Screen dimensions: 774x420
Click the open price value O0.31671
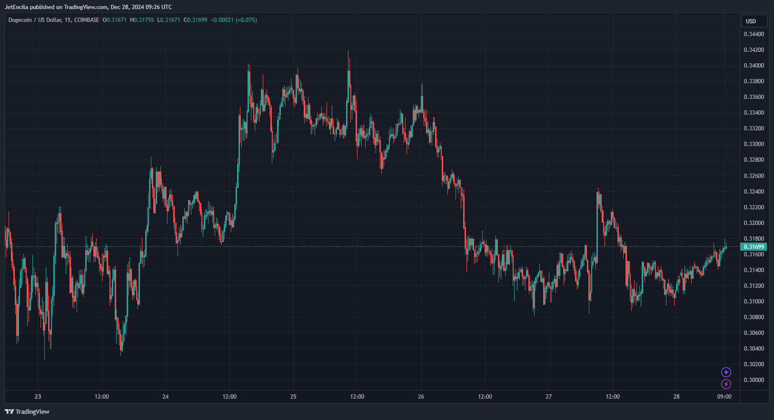[x=115, y=20]
